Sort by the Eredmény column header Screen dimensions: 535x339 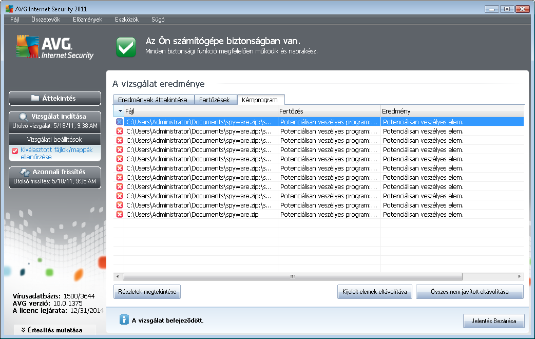coord(452,111)
